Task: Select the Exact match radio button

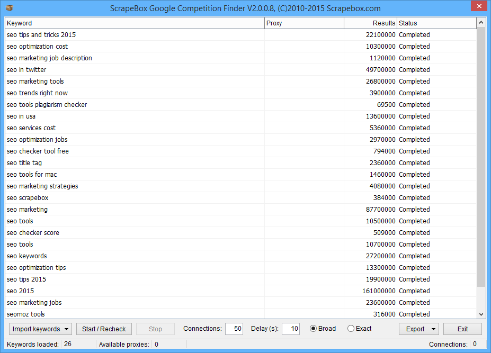Action: (351, 329)
